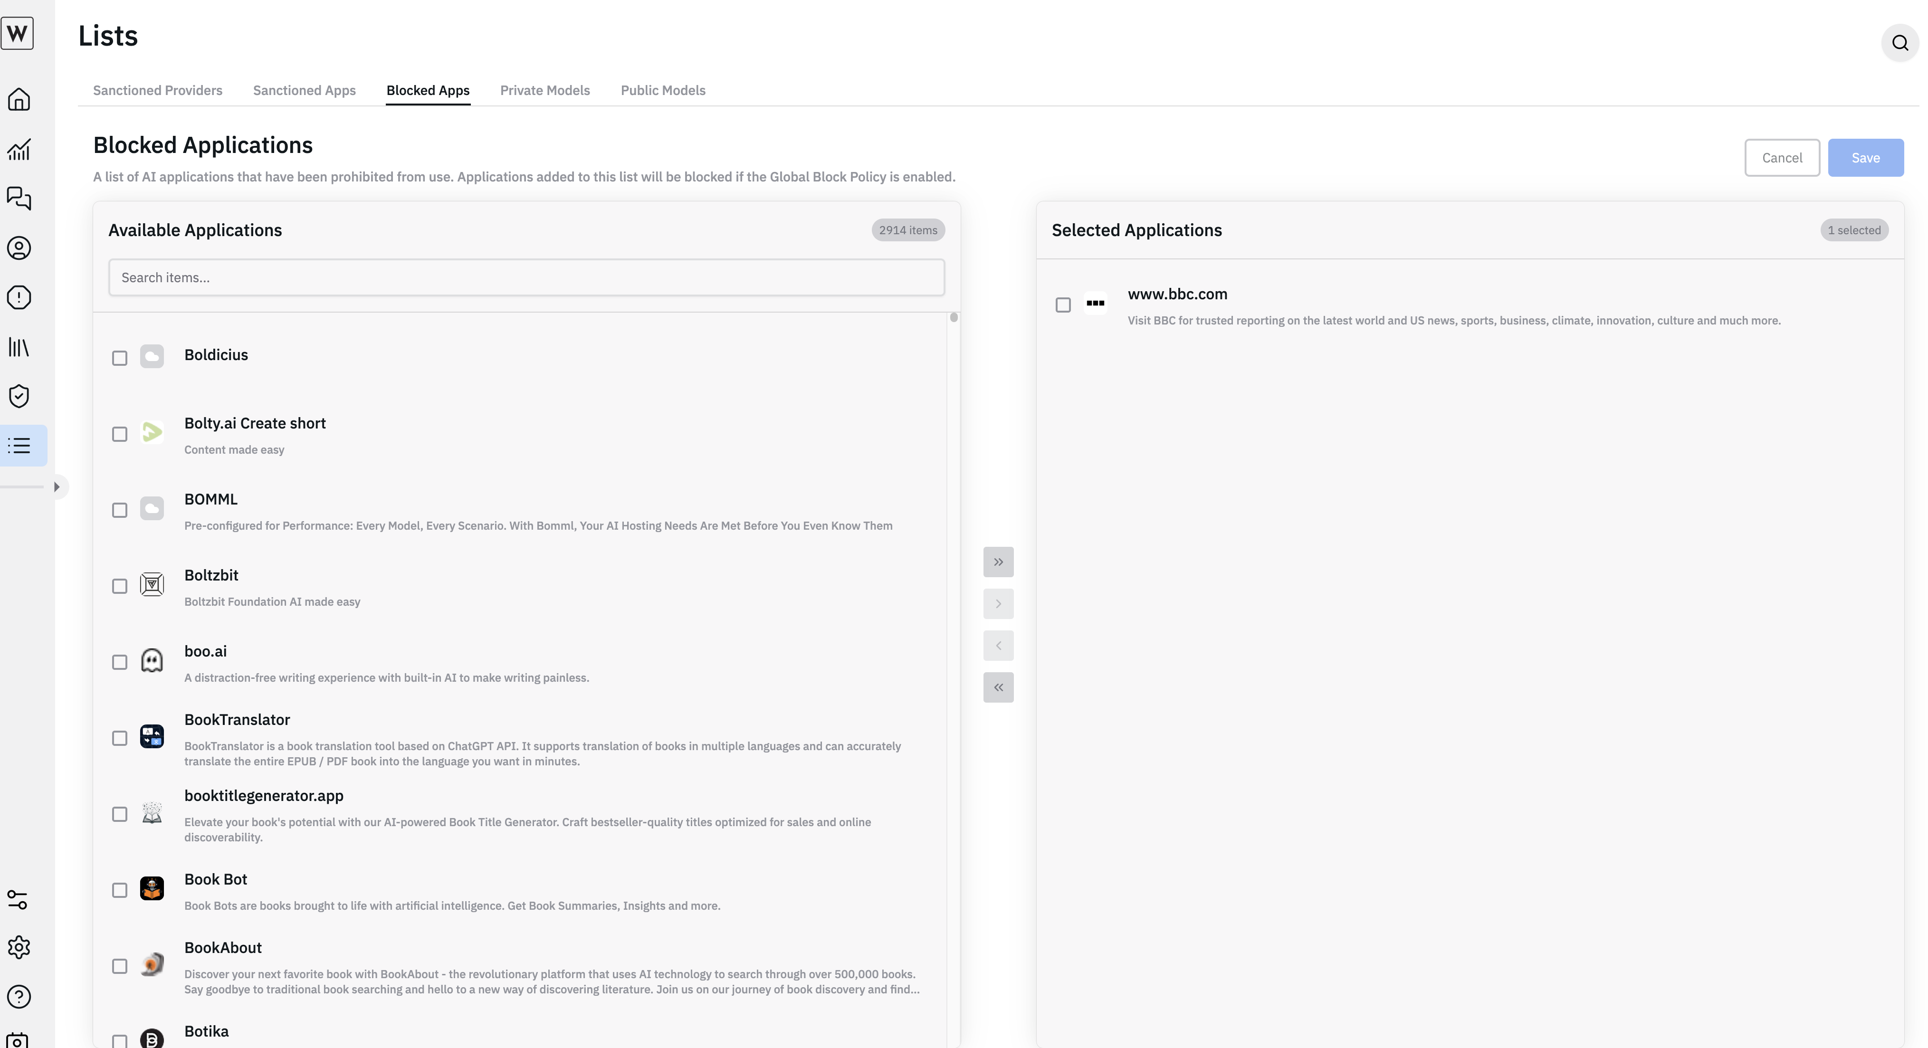
Task: Open the shield check policy icon
Action: click(19, 396)
